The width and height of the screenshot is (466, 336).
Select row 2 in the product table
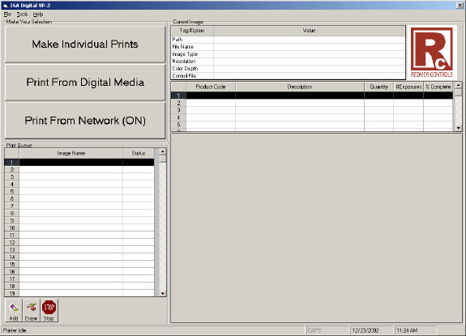312,103
